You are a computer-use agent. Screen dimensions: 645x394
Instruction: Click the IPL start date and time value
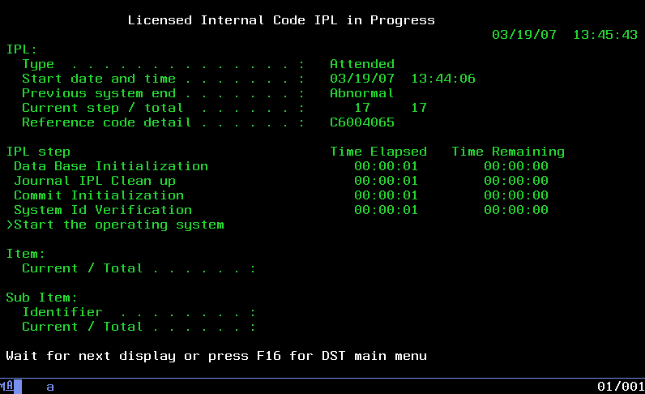click(402, 79)
